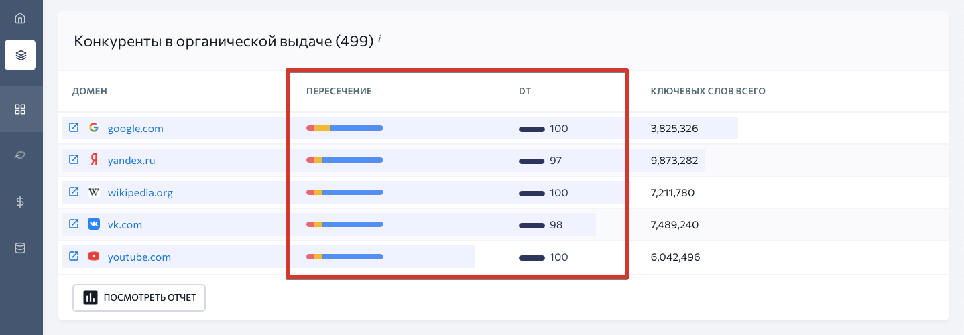Open the google.com domain link
This screenshot has width=964, height=335.
click(x=135, y=129)
